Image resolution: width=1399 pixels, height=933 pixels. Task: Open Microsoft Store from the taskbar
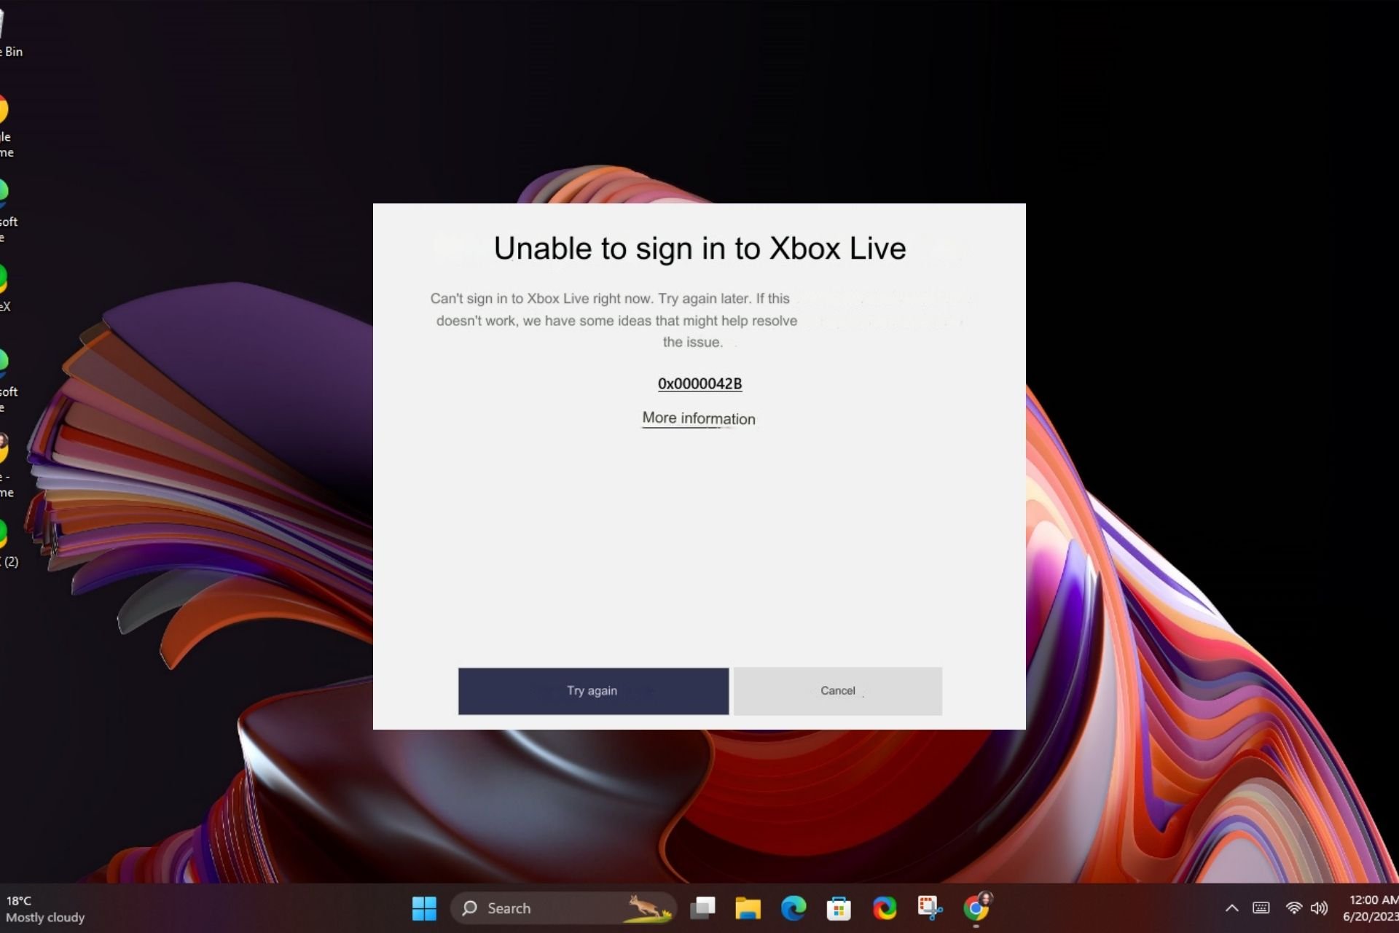point(839,908)
